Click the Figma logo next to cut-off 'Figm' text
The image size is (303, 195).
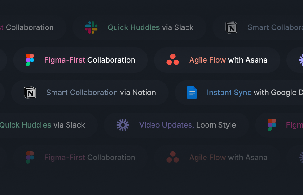pos(272,125)
